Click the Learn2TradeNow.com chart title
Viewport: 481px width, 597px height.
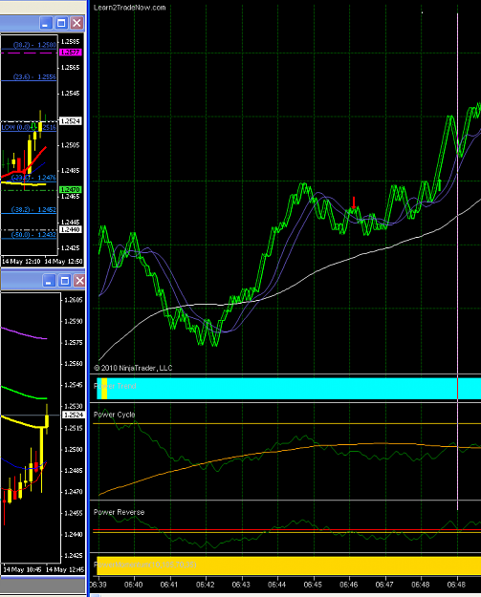click(x=130, y=8)
